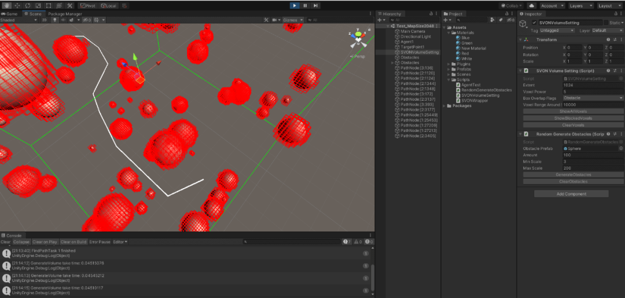Screen dimensions: 625x298
Task: Lock the Hierarchy panel
Action: [431, 13]
